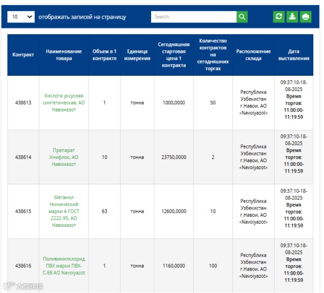Screen dimensions: 324x293
Task: Click contracts count 10 in row 438615
Action: (x=213, y=212)
